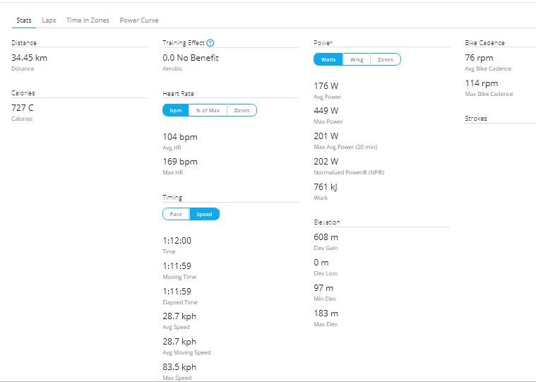The width and height of the screenshot is (536, 382).
Task: Switch heart rate view to Zones
Action: 242,110
